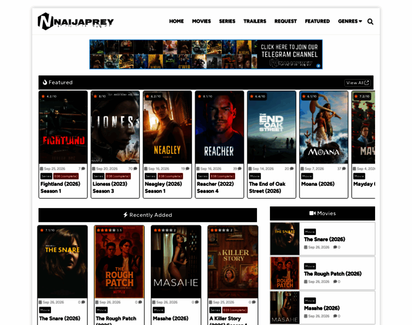Open the Trailers menu item
The height and width of the screenshot is (325, 412).
tap(255, 21)
